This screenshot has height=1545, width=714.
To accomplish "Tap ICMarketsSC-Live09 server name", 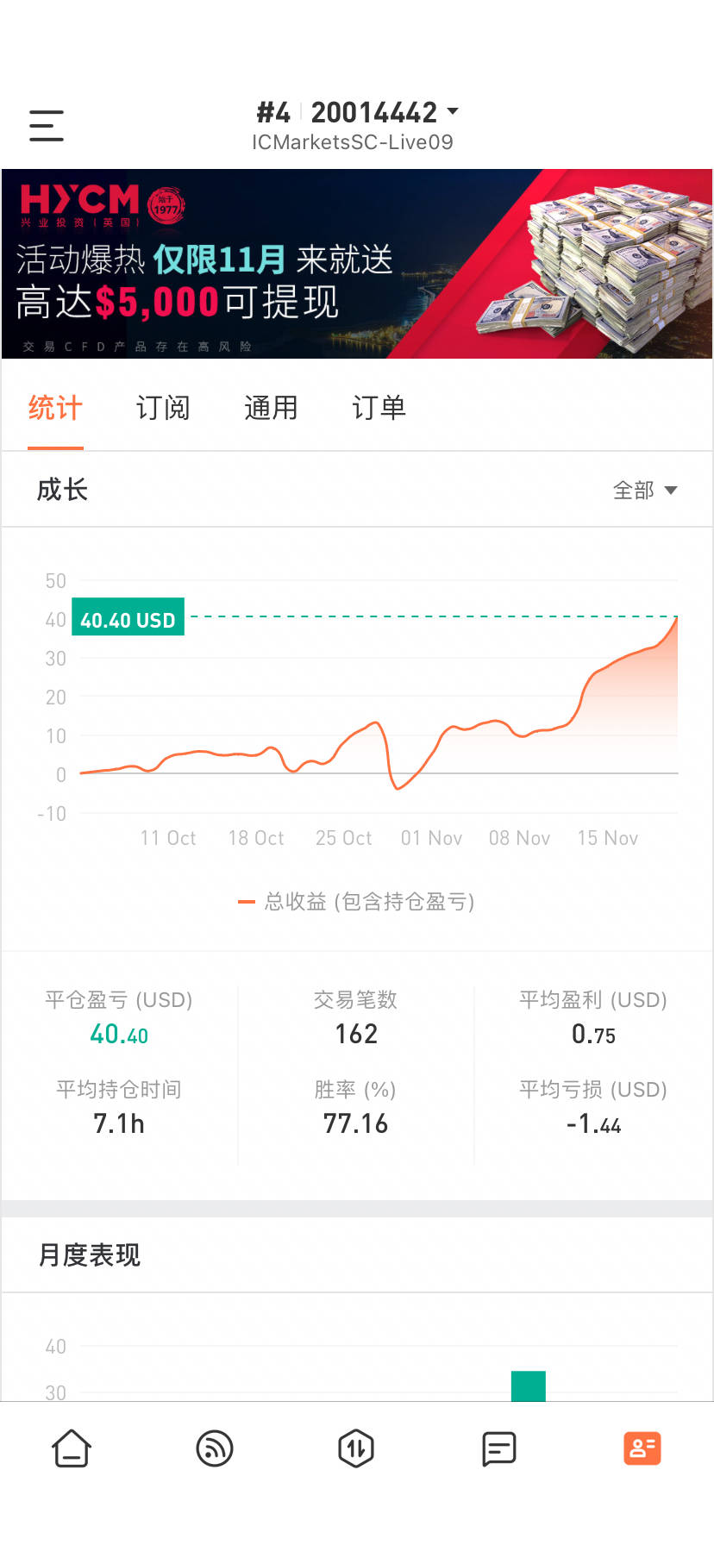I will (353, 142).
